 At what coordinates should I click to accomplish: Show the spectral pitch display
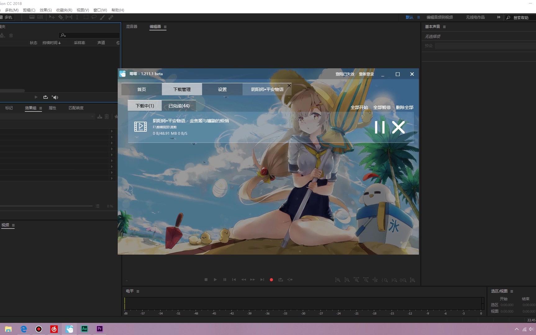40,17
